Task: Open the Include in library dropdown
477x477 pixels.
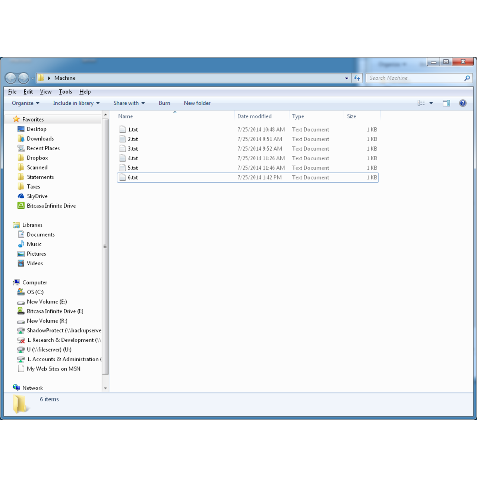Action: tap(76, 103)
